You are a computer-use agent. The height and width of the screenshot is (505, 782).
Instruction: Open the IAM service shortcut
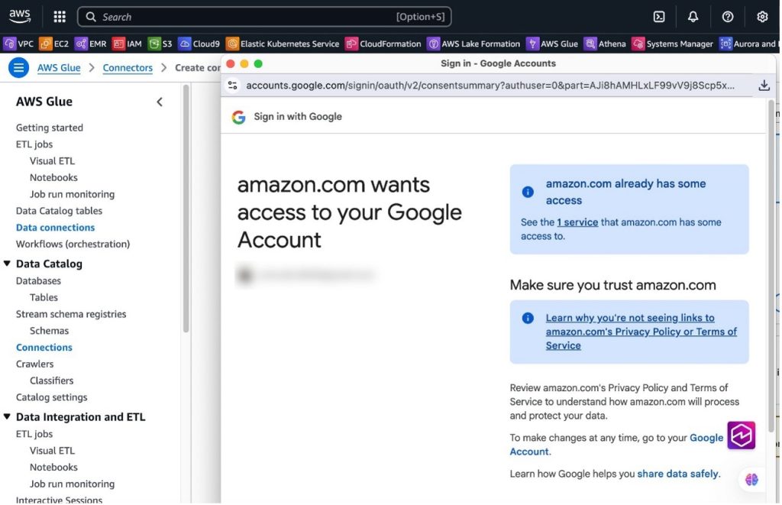pos(127,44)
